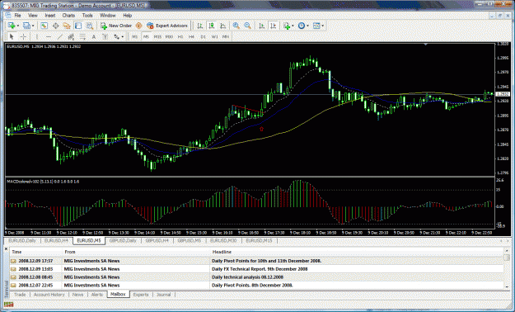Open the File menu

pos(17,16)
